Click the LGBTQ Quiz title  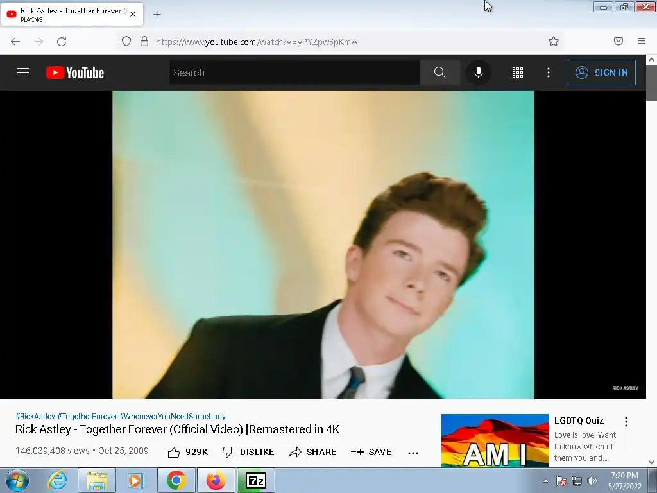point(579,420)
